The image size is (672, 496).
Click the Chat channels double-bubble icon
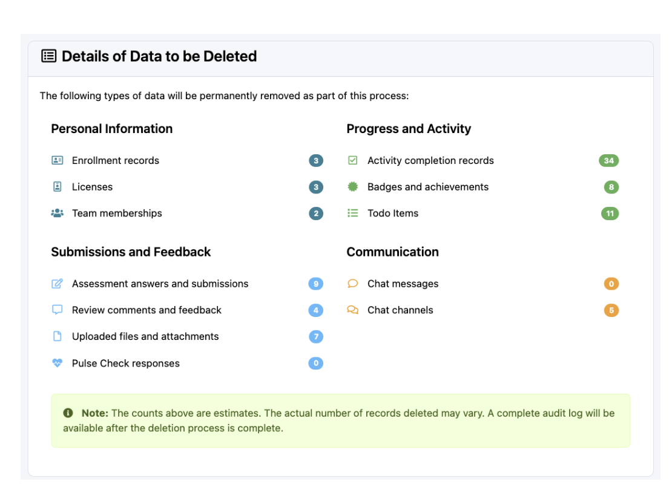point(353,310)
